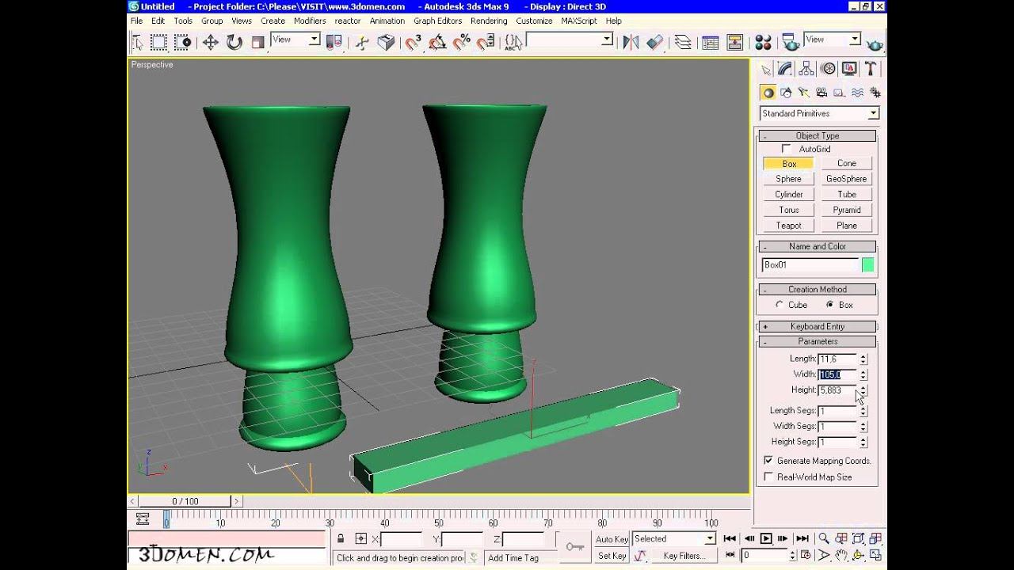Open the reference coordinate View dropdown
This screenshot has height=570, width=1014.
[295, 40]
